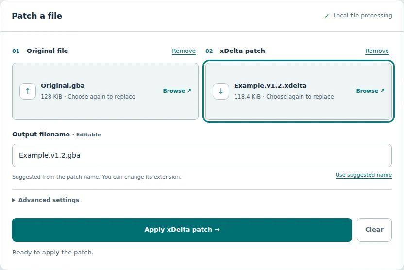Click the '128 KiB · Choose again to replace' text
The width and height of the screenshot is (404, 270).
[88, 96]
